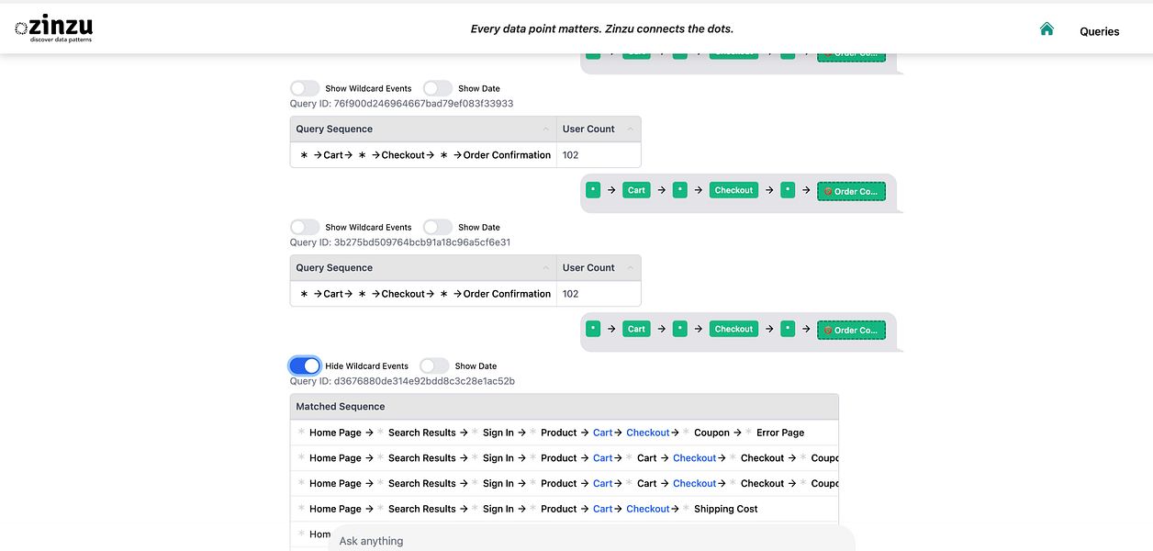Click Error Page in the first matched sequence row
The height and width of the screenshot is (551, 1153).
780,433
